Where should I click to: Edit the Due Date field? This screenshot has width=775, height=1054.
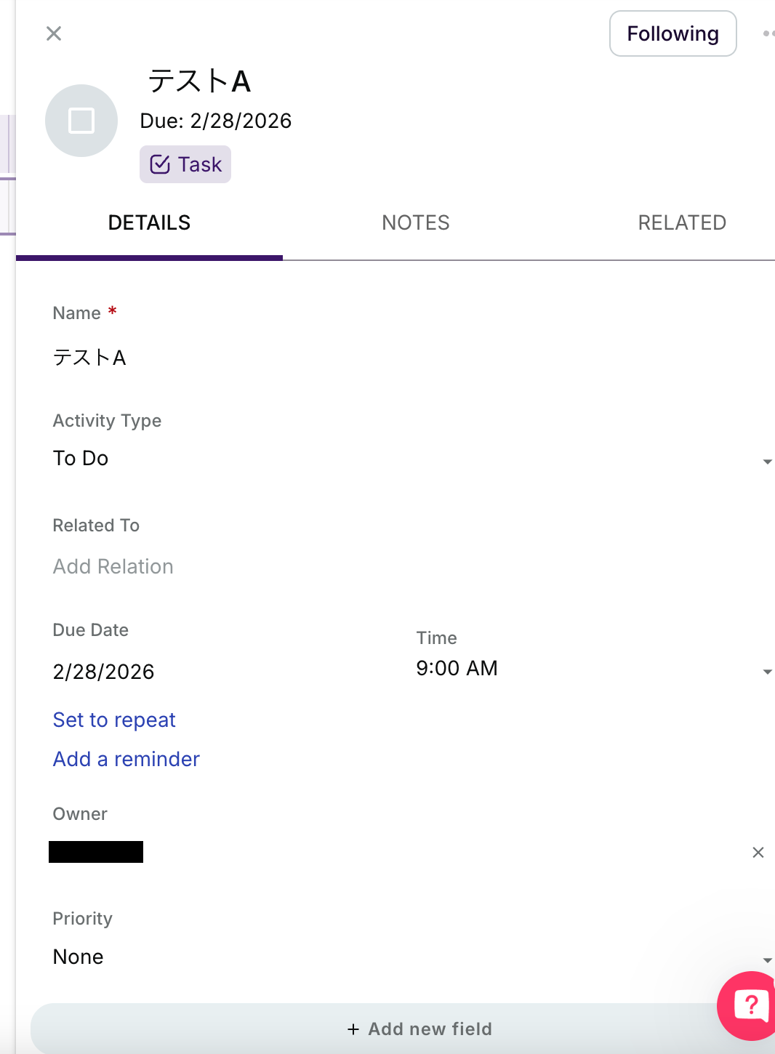[104, 672]
